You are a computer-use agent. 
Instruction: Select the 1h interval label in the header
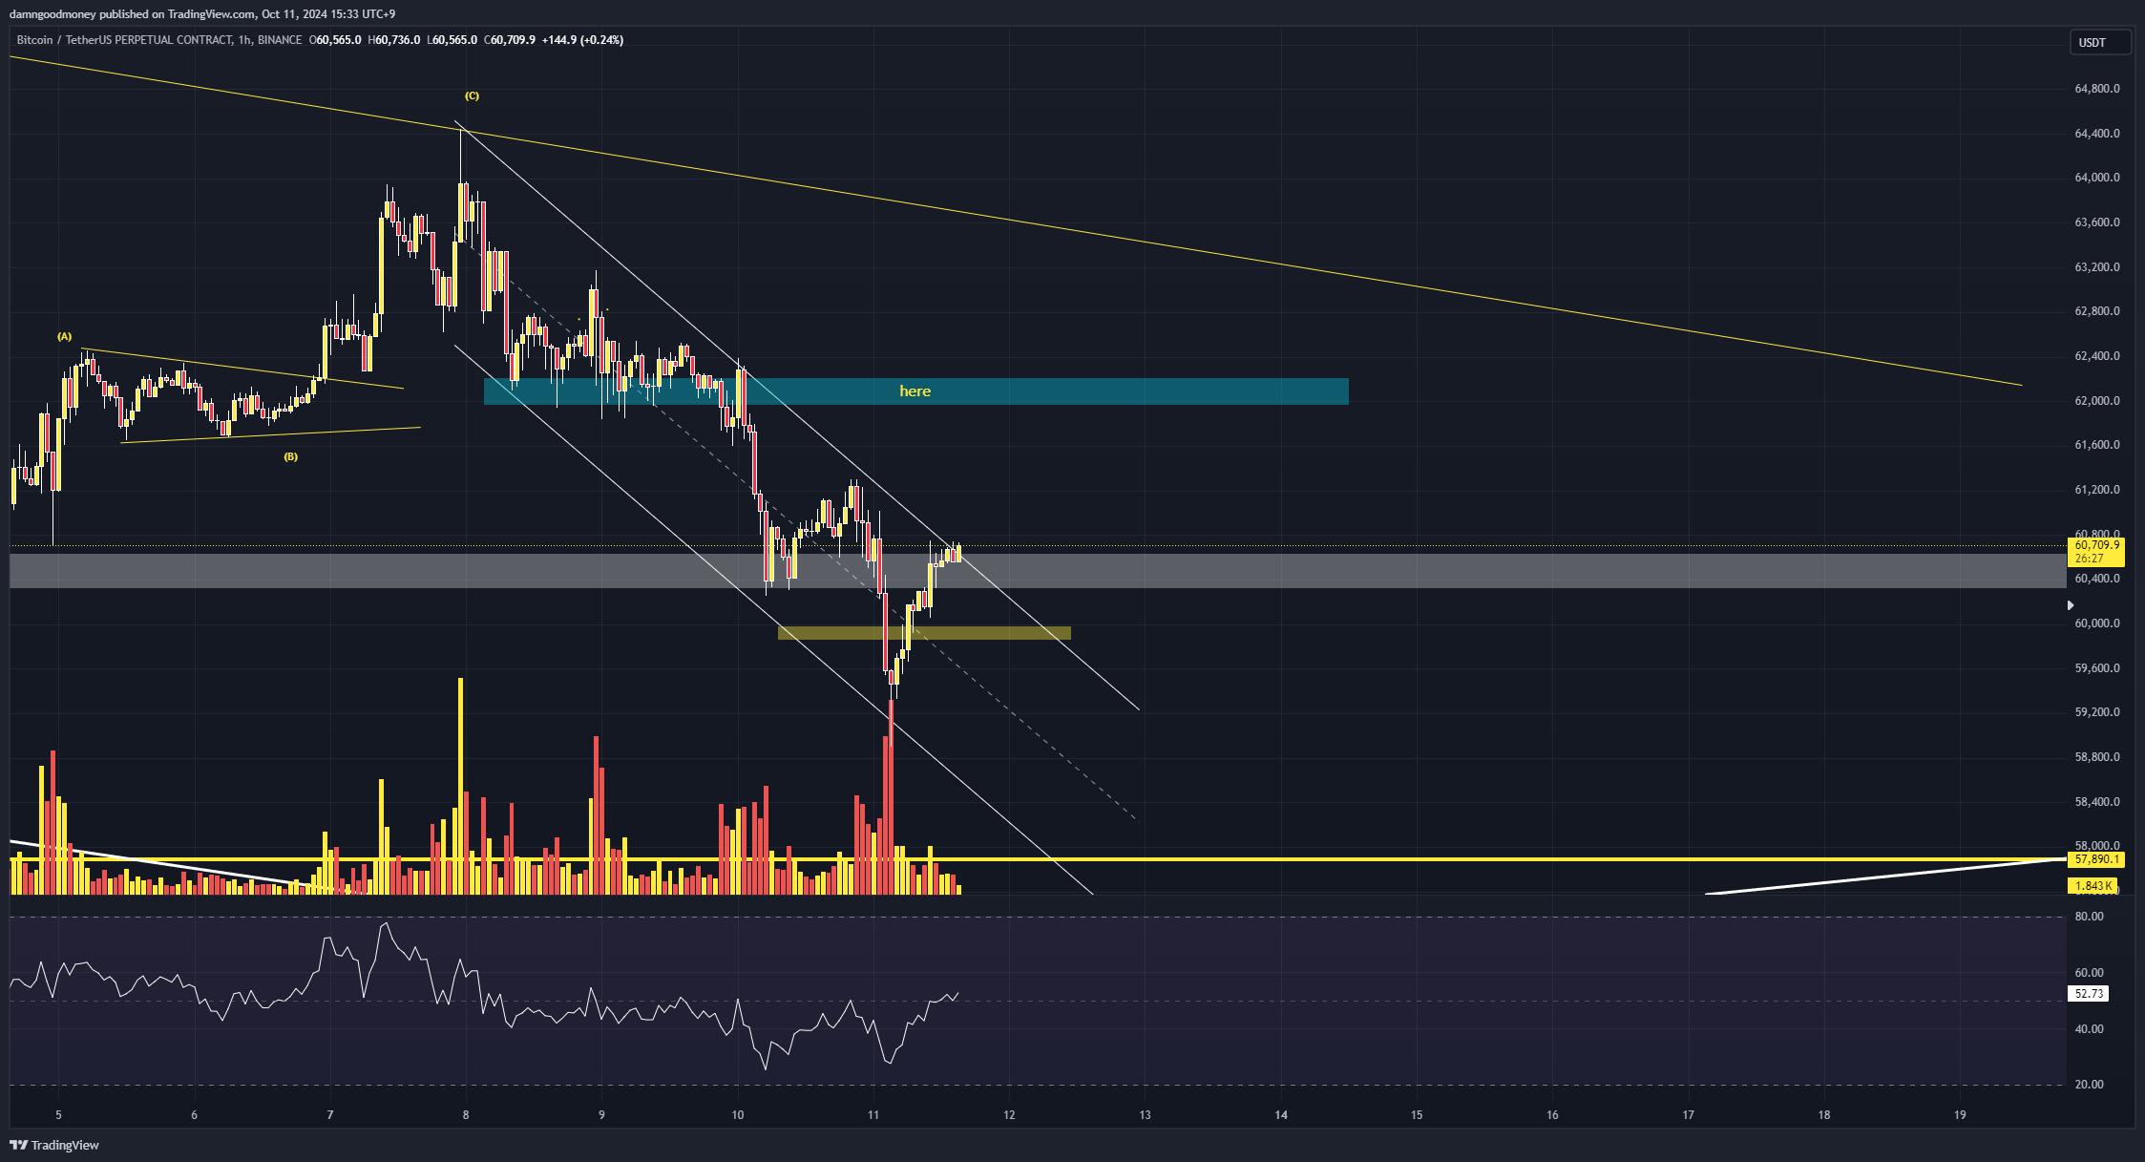(244, 40)
